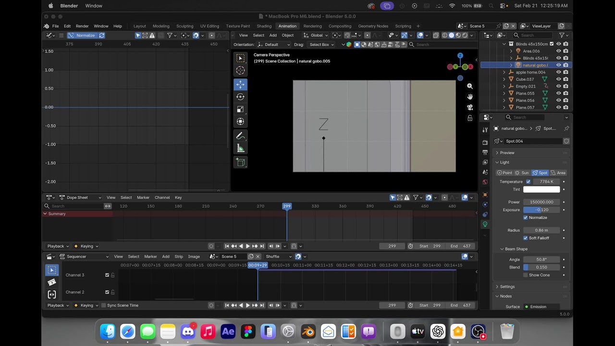Screen dimensions: 615x346
Task: Set light type to Point
Action: coord(504,173)
